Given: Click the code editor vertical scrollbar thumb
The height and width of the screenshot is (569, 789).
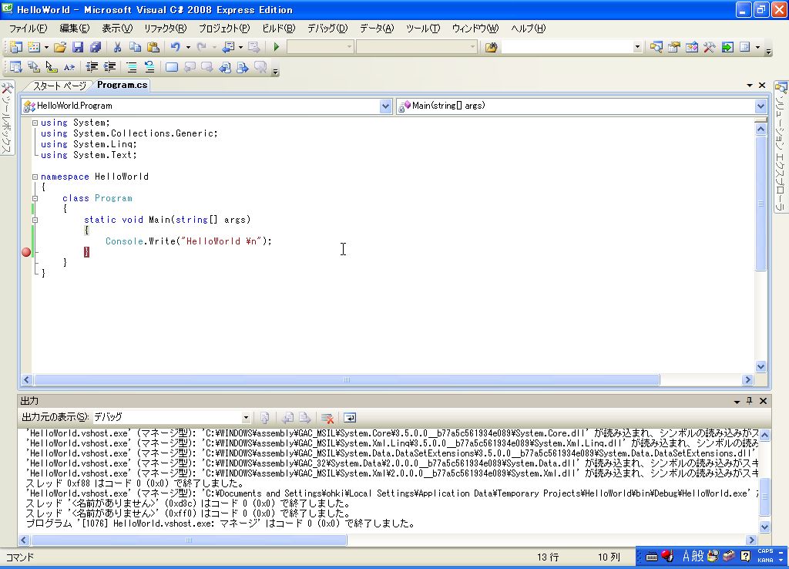Looking at the screenshot, I should (760, 204).
